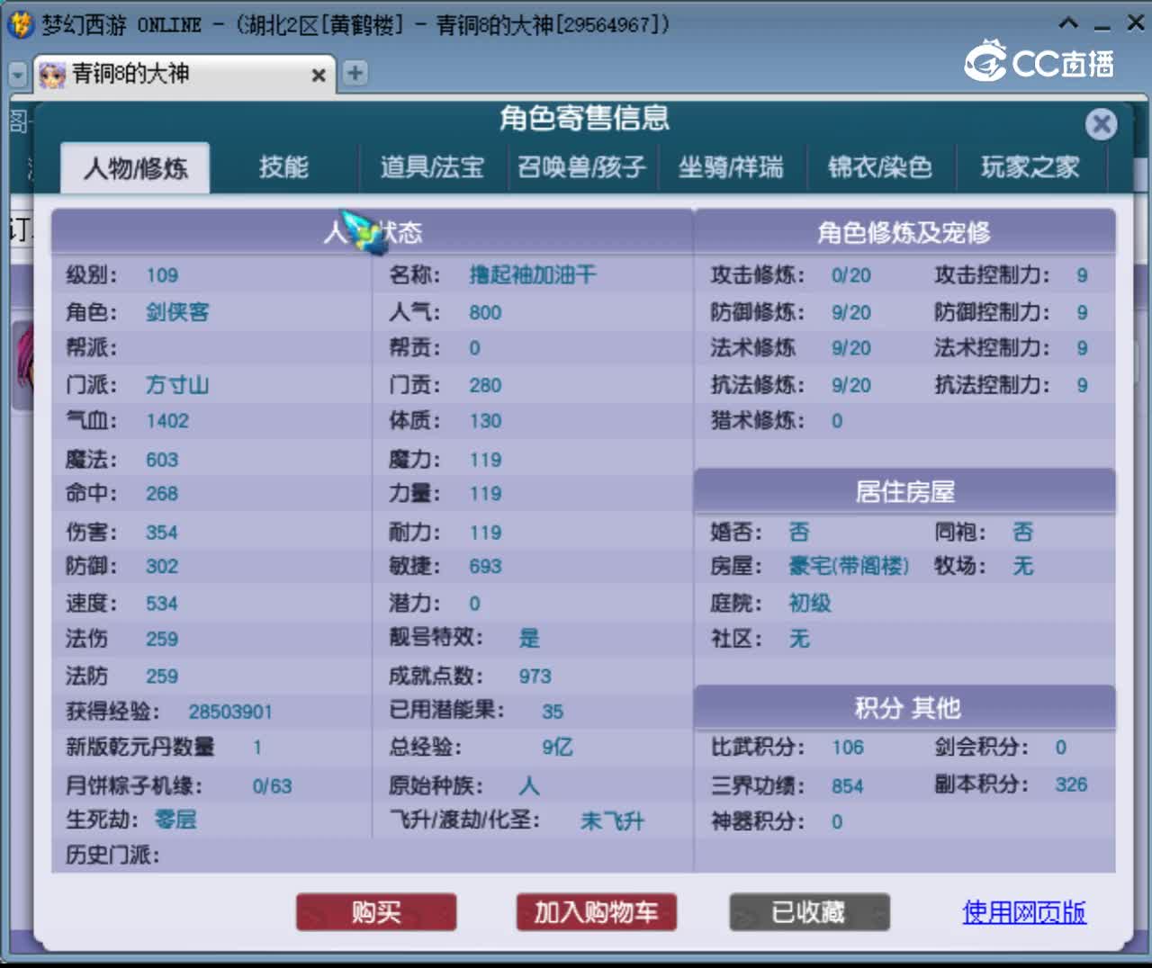Click the 庭院 value 初级
This screenshot has width=1152, height=968.
coord(809,603)
